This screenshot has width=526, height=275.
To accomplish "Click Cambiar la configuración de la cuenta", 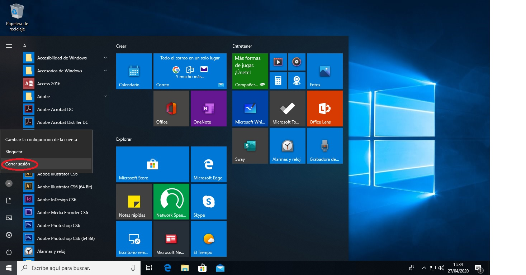I will coord(41,140).
